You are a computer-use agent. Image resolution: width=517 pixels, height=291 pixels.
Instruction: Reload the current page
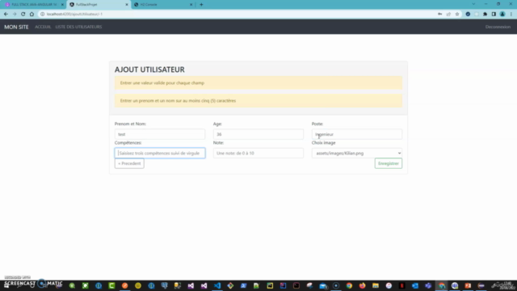[23, 15]
